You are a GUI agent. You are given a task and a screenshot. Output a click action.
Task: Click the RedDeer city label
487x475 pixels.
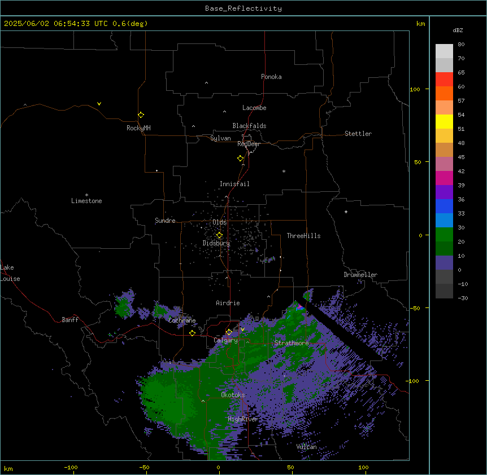click(x=249, y=144)
